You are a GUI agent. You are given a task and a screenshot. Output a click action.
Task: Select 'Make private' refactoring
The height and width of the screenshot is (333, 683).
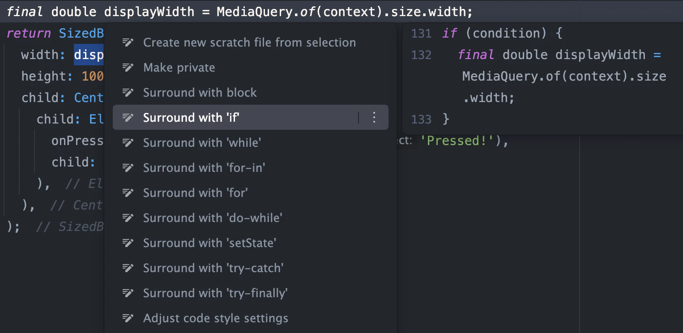click(179, 67)
